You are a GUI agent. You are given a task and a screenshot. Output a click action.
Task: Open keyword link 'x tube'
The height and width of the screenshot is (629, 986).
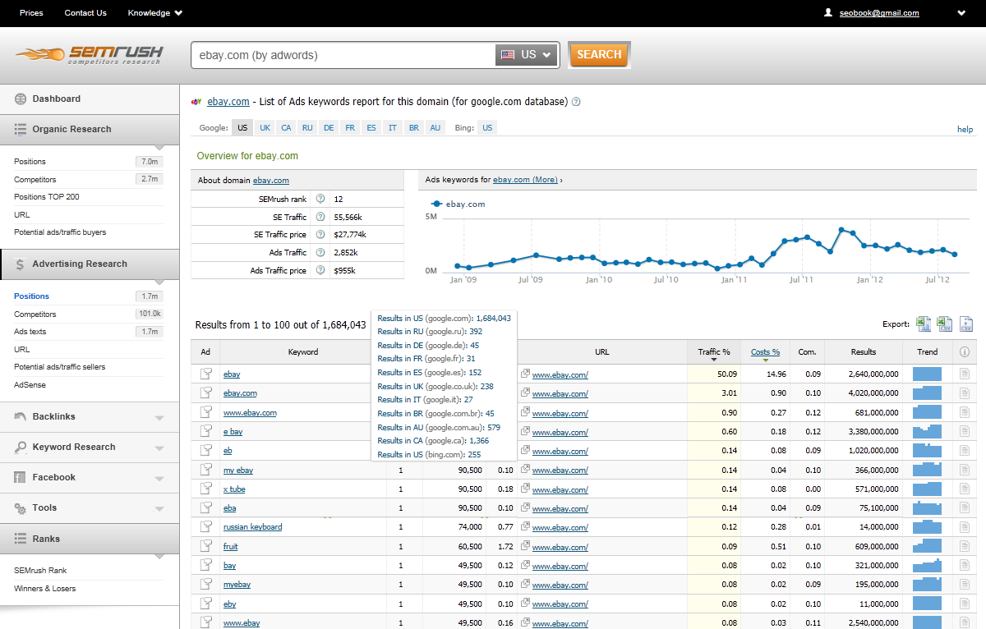click(234, 489)
